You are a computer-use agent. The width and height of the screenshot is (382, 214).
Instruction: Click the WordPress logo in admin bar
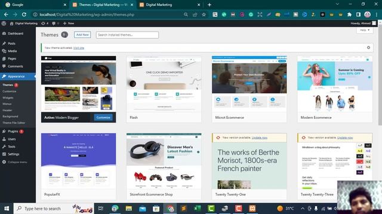click(4, 23)
